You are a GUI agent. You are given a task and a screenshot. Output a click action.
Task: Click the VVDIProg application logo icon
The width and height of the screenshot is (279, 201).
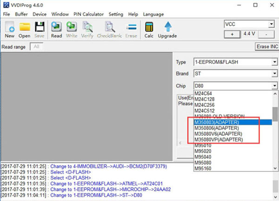pos(6,5)
